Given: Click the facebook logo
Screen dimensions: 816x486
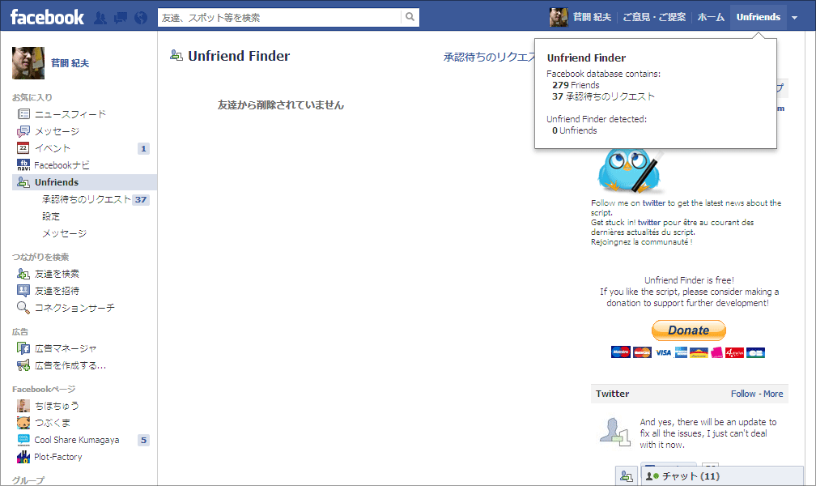Looking at the screenshot, I should click(47, 17).
